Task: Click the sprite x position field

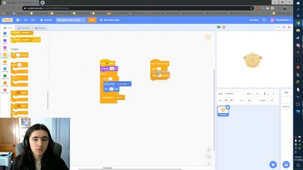Action: point(257,93)
